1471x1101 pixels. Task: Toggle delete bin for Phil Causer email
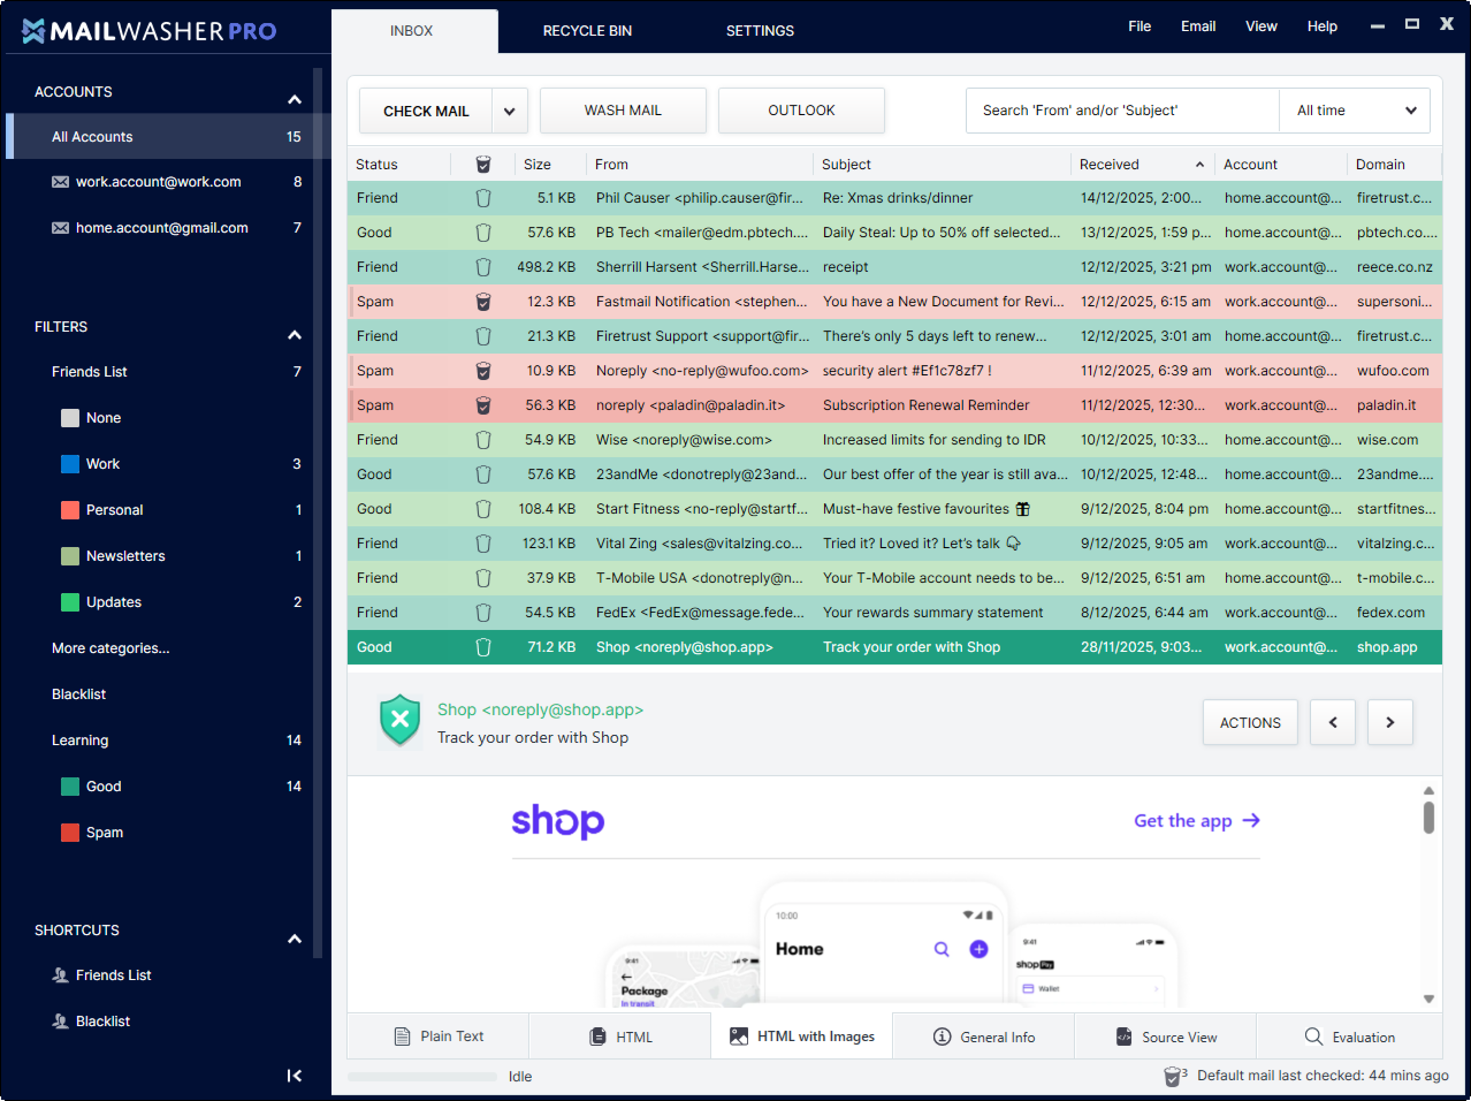pos(483,198)
